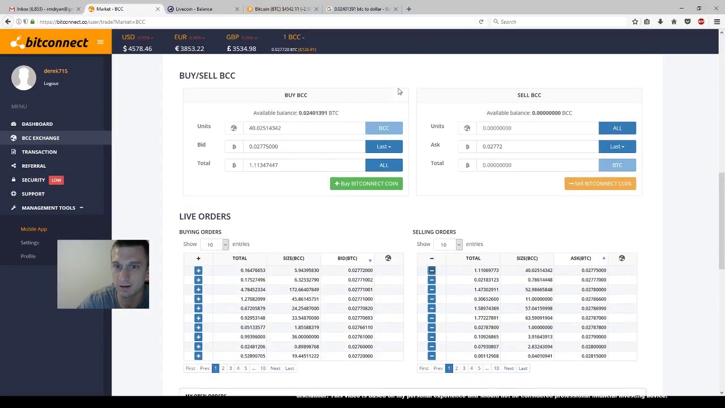
Task: Click ALL button beside Buy Total
Action: (x=384, y=165)
